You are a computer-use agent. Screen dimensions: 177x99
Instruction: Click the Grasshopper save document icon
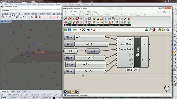click(x=69, y=30)
